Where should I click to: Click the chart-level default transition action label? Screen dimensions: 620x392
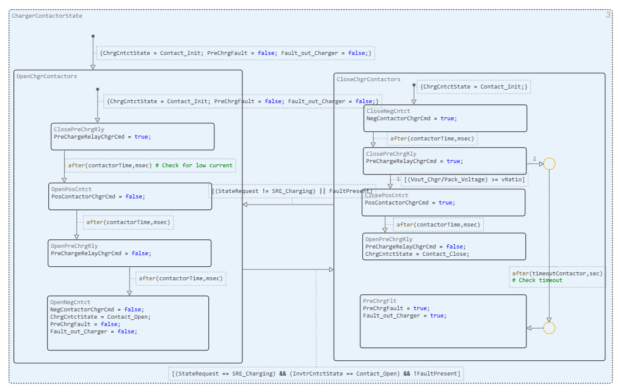click(236, 53)
